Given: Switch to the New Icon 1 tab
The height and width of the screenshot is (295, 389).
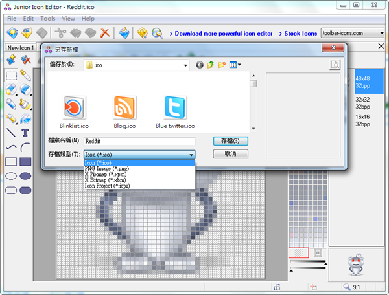Looking at the screenshot, I should pyautogui.click(x=20, y=47).
